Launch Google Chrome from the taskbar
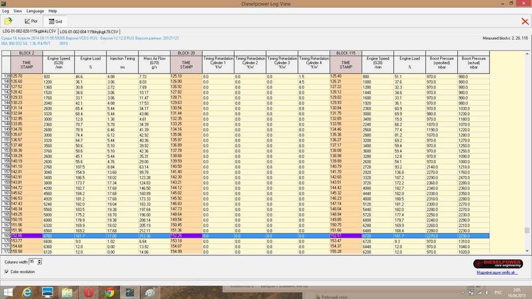Viewport: 532px width, 299px height. click(110, 292)
